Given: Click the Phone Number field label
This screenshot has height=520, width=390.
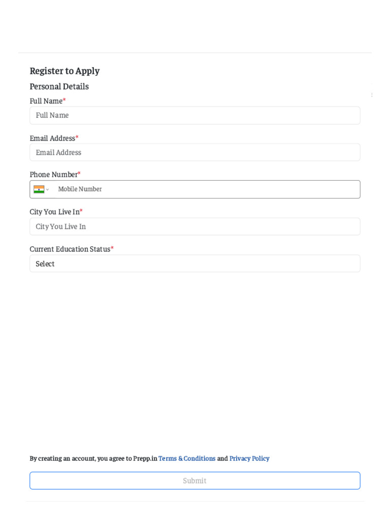Looking at the screenshot, I should (x=53, y=174).
